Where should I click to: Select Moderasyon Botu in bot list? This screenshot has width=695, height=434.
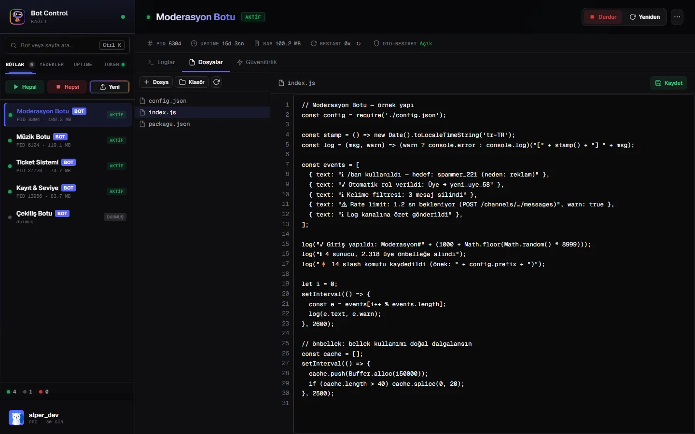(x=68, y=115)
